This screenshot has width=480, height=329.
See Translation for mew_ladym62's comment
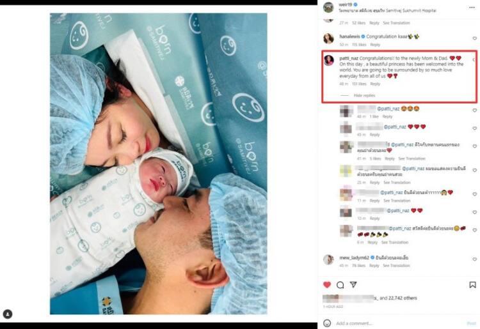[x=396, y=266]
